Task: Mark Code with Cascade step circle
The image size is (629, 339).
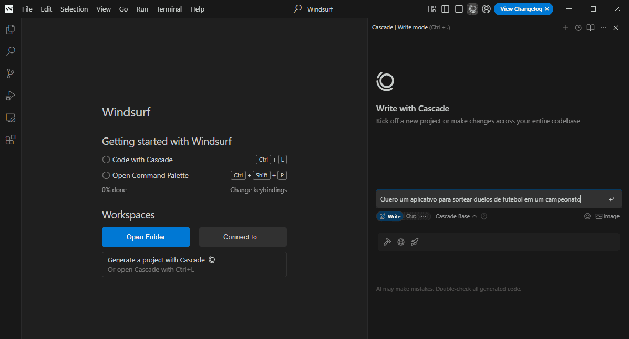Action: pyautogui.click(x=106, y=160)
